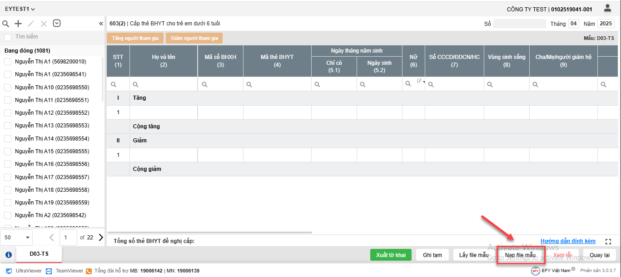Check Nguyễn Thị A10 (0235698550)
The height and width of the screenshot is (277, 621).
pyautogui.click(x=8, y=87)
